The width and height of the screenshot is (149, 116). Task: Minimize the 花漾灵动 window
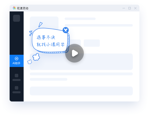coord(124,8)
